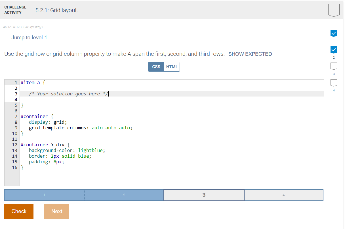Switch to the HTML tab
This screenshot has height=229, width=345.
pyautogui.click(x=172, y=67)
